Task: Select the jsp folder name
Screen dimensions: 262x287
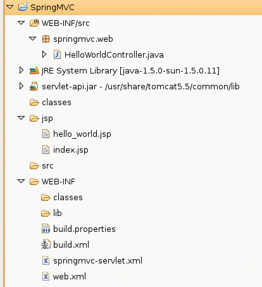Action: [x=47, y=118]
